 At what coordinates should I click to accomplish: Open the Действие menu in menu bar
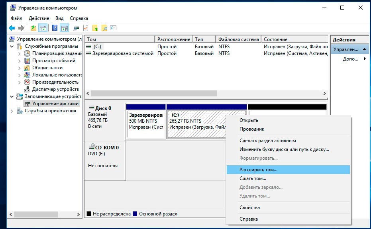(x=39, y=18)
